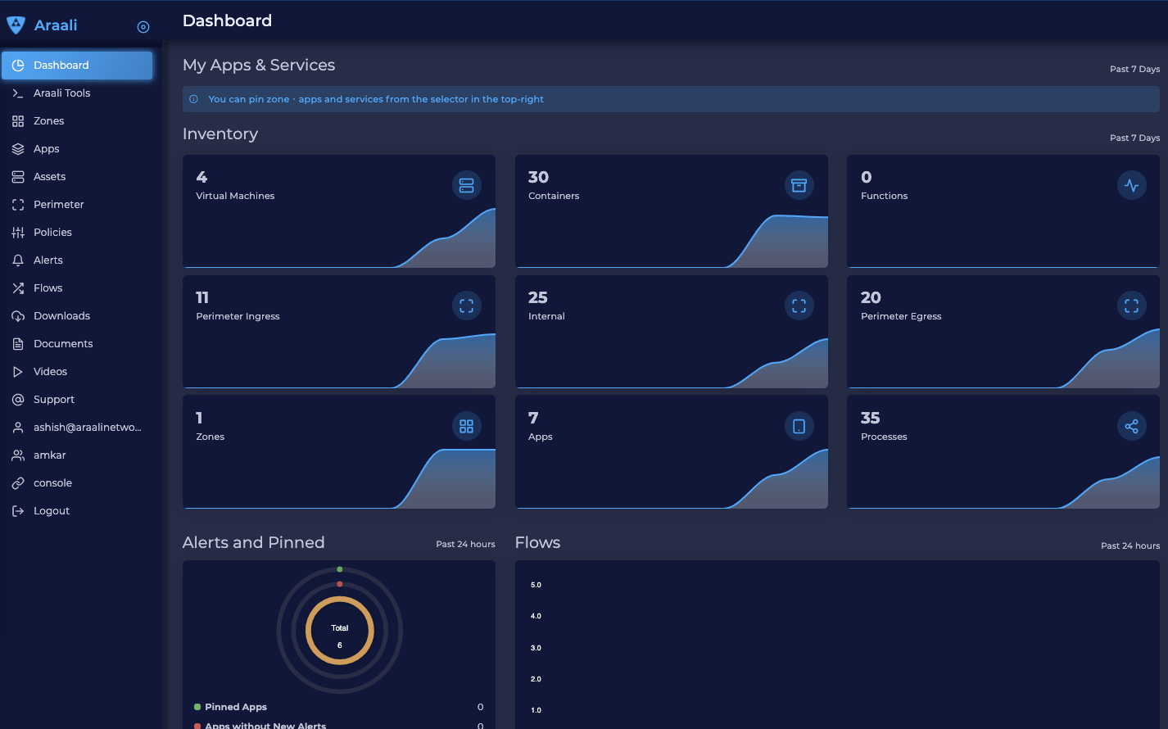
Task: Open the Dashboard menu item
Action: click(77, 66)
